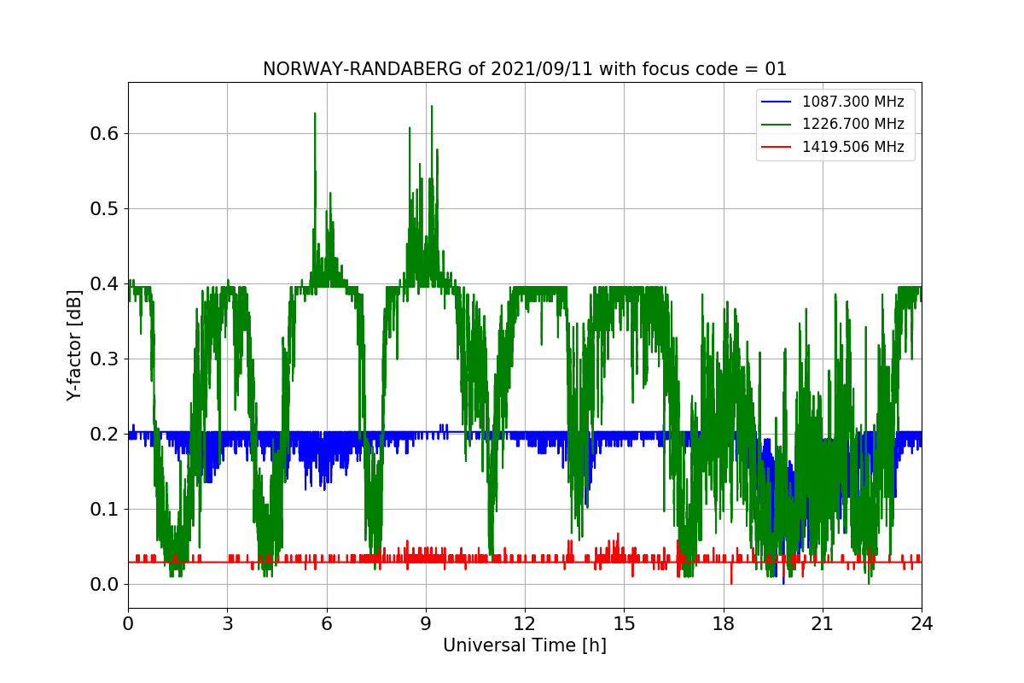Click x-axis tick label 6

point(327,623)
